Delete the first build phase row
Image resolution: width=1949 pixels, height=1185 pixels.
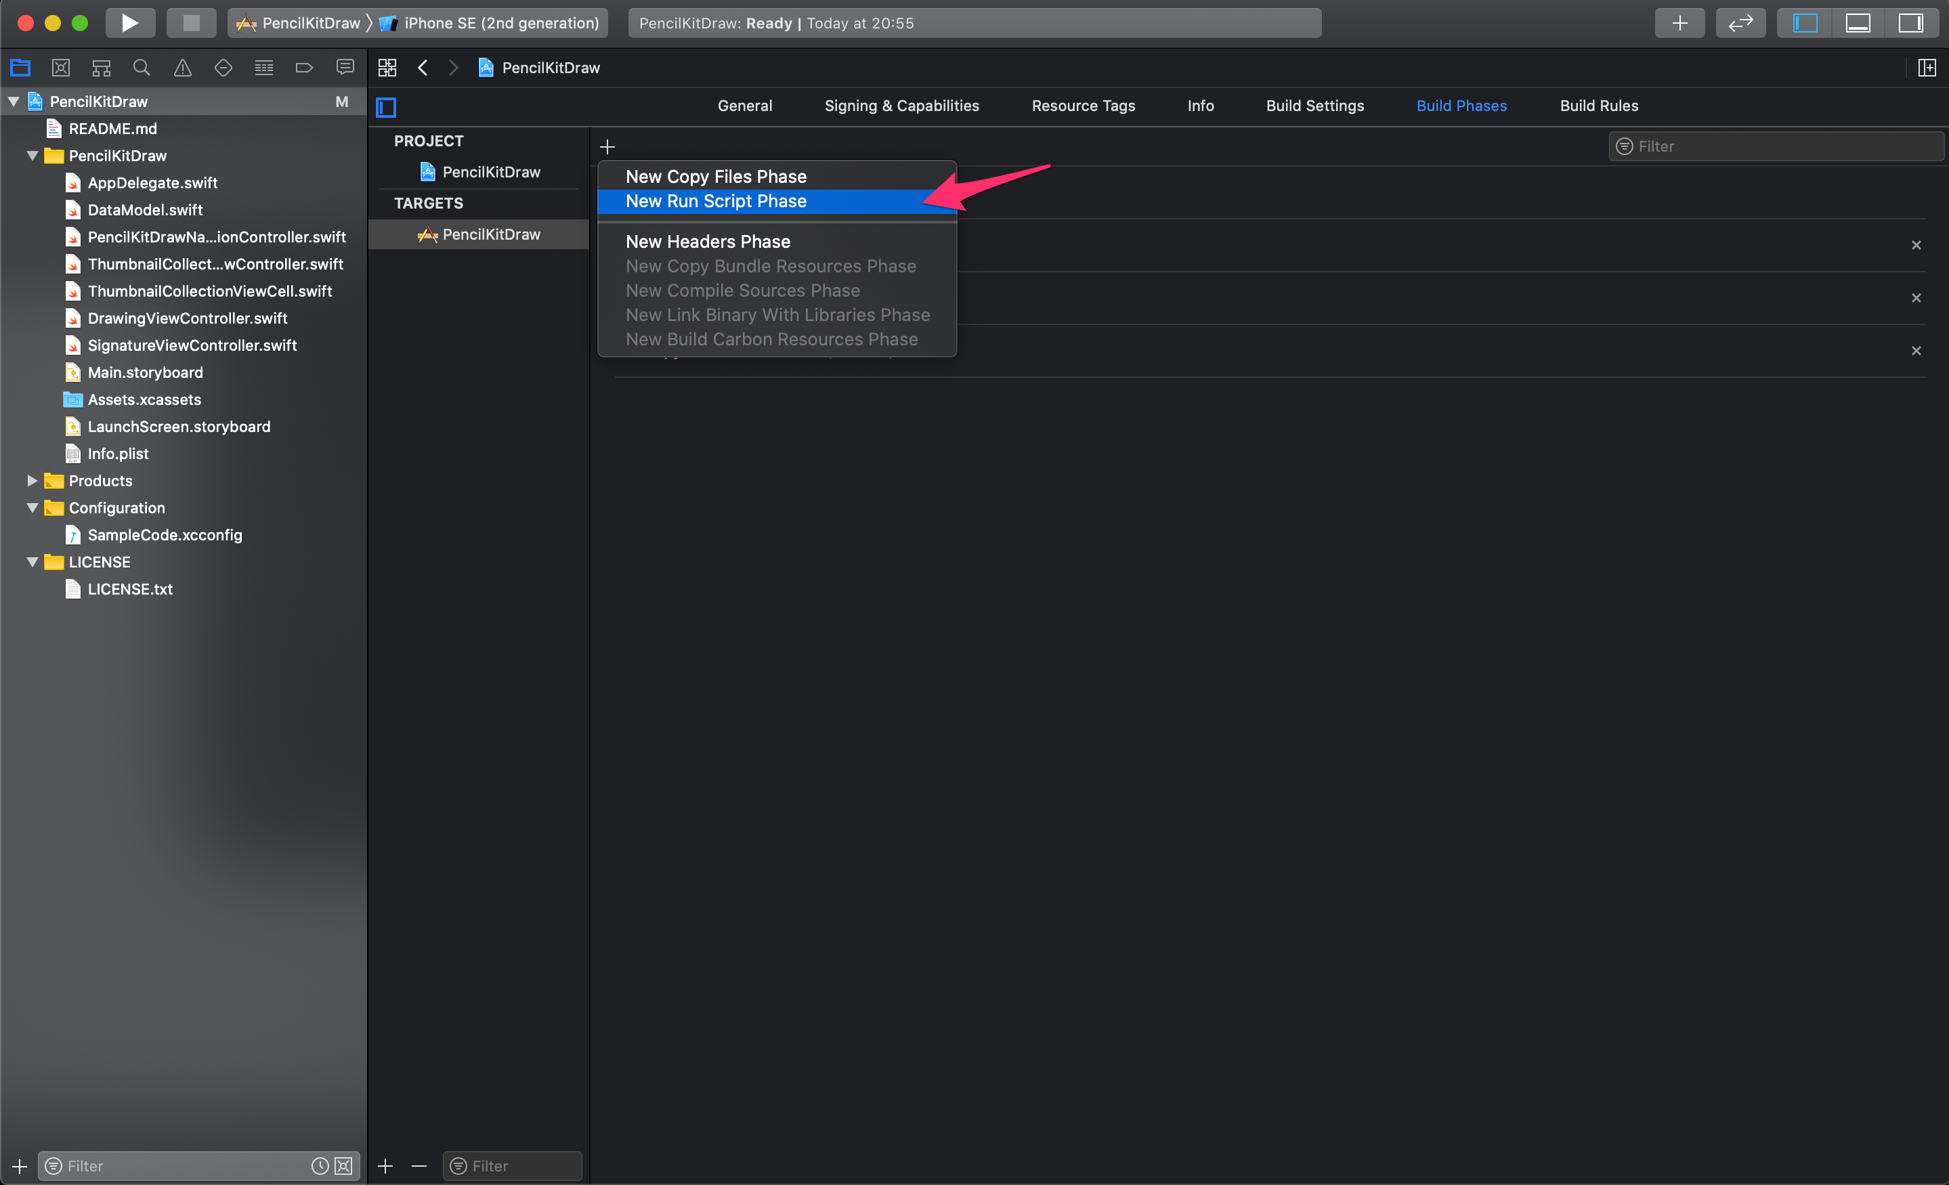tap(1916, 245)
